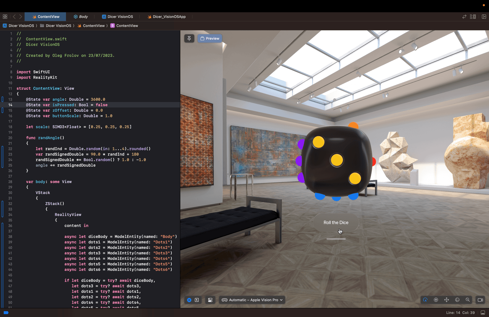
Task: Fold the code ribbon beside line 22
Action: click(3, 157)
